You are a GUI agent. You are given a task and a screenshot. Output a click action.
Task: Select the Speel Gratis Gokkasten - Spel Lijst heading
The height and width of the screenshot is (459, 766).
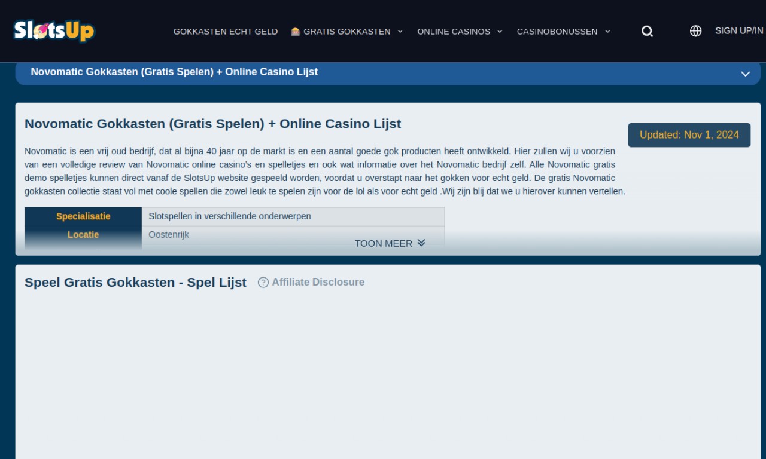(135, 282)
